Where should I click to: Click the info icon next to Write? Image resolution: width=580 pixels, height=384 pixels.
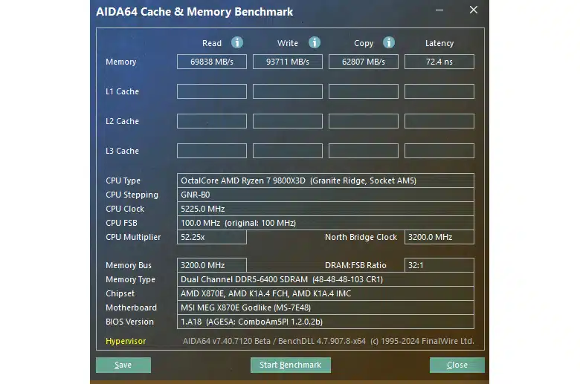point(315,42)
